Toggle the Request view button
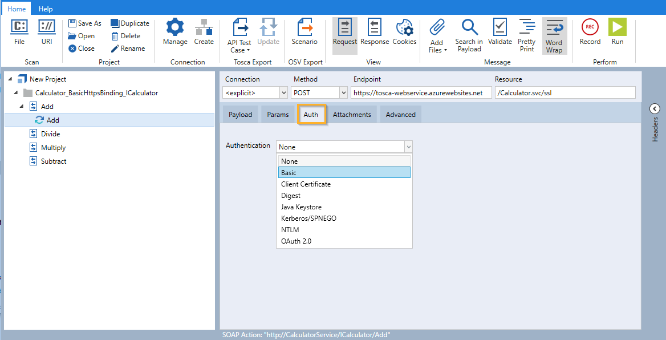This screenshot has height=340, width=666. coord(345,32)
